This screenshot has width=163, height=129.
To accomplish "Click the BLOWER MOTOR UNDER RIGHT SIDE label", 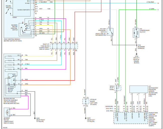I will point(9,121).
